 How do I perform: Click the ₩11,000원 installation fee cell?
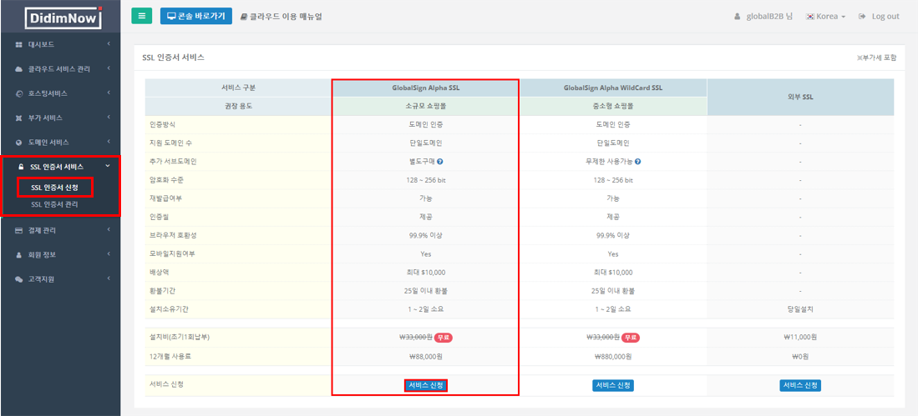[800, 338]
